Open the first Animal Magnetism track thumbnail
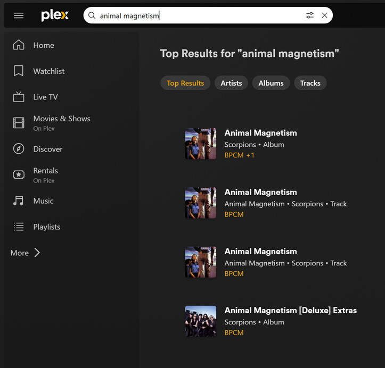Image resolution: width=385 pixels, height=368 pixels. [x=201, y=203]
